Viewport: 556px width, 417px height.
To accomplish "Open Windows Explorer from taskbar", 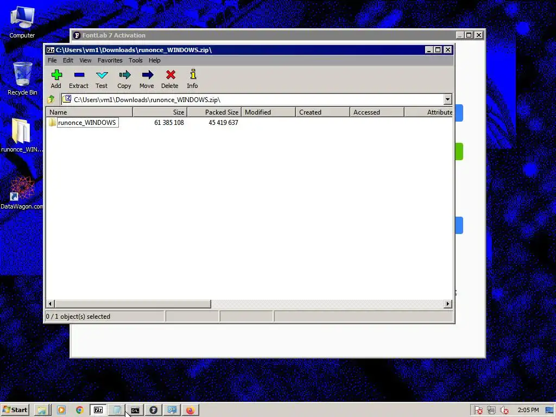I will click(42, 410).
